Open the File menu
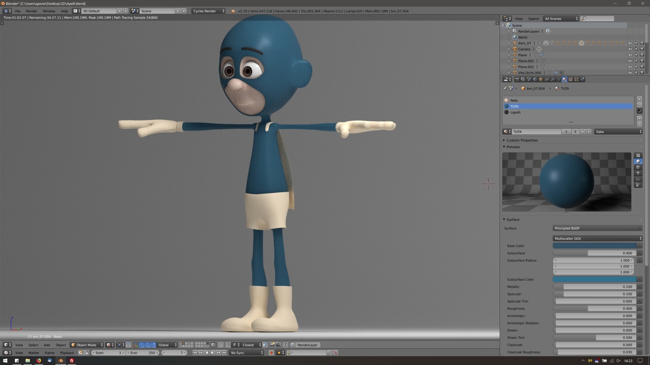 (18, 11)
